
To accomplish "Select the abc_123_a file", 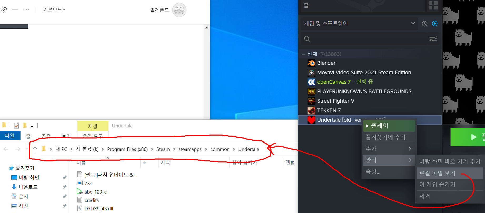I will point(95,192).
